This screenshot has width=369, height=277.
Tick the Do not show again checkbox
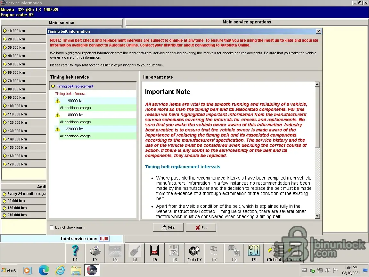(x=52, y=227)
